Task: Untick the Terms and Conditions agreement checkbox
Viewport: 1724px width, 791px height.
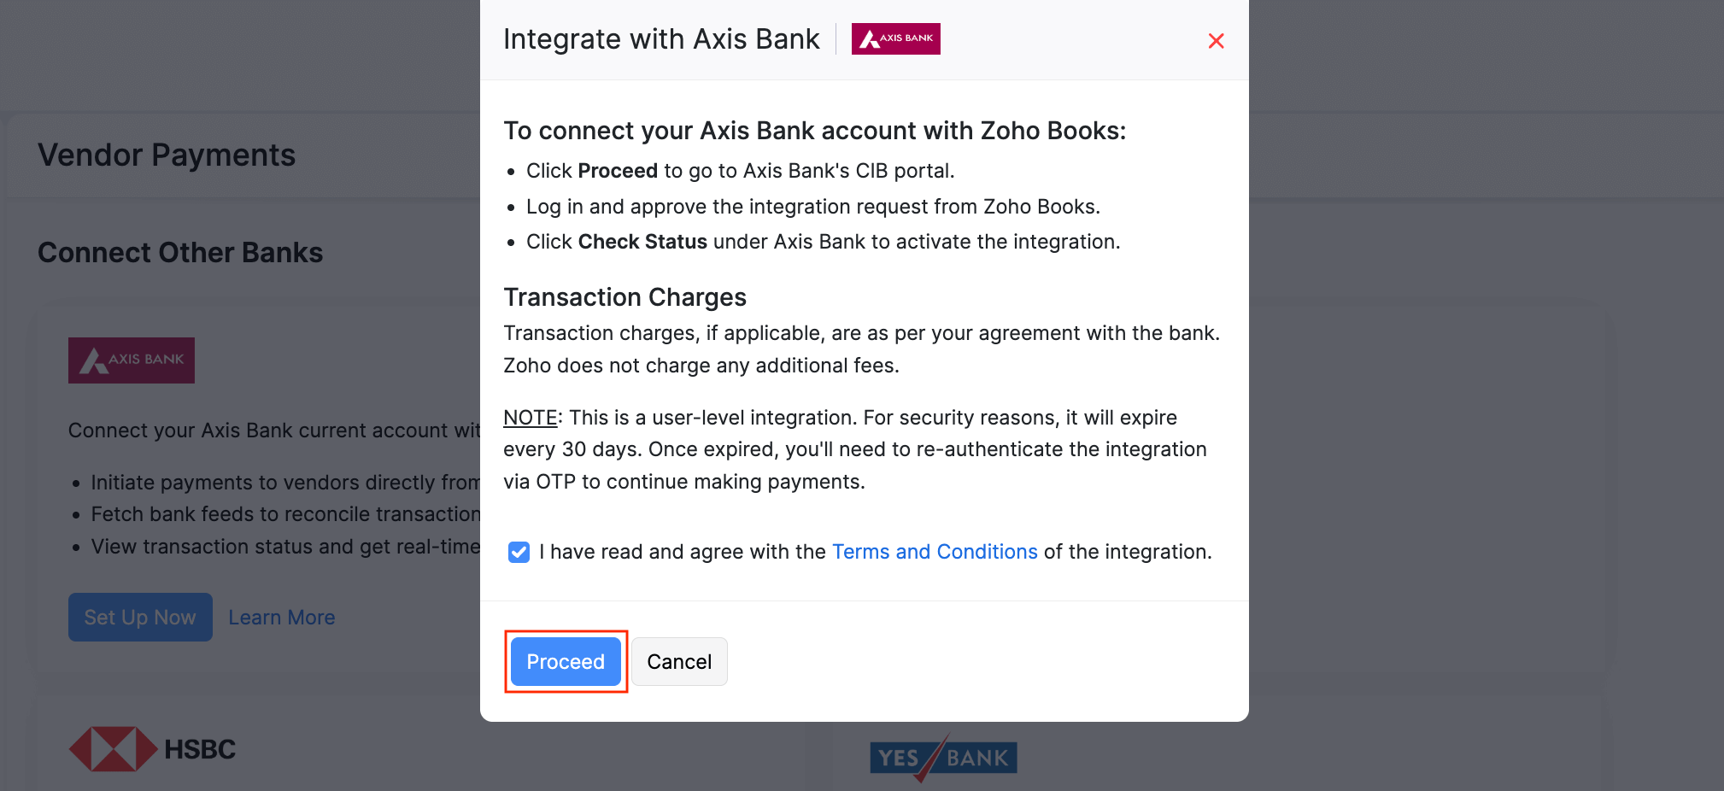Action: (x=519, y=552)
